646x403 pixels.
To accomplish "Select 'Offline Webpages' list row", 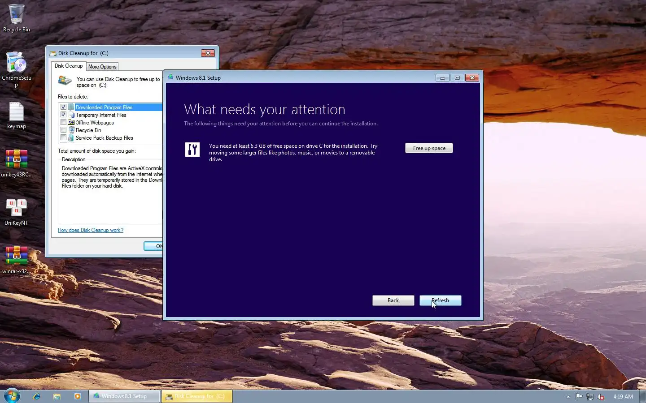I will coord(110,122).
